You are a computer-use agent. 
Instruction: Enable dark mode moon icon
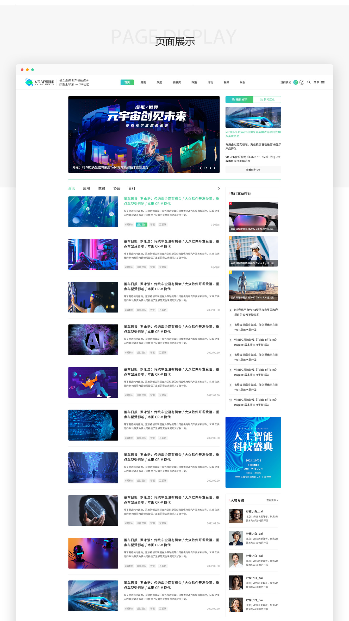click(x=302, y=82)
